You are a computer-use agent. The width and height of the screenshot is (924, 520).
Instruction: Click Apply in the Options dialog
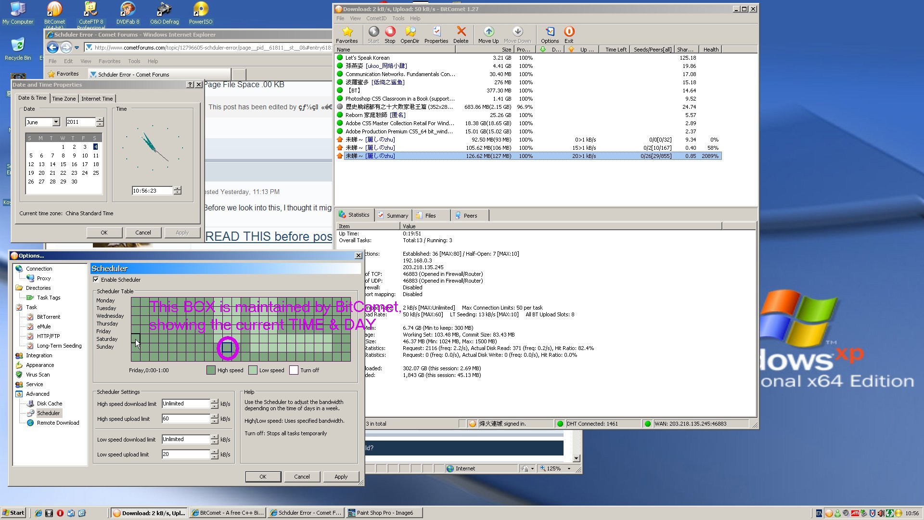341,477
